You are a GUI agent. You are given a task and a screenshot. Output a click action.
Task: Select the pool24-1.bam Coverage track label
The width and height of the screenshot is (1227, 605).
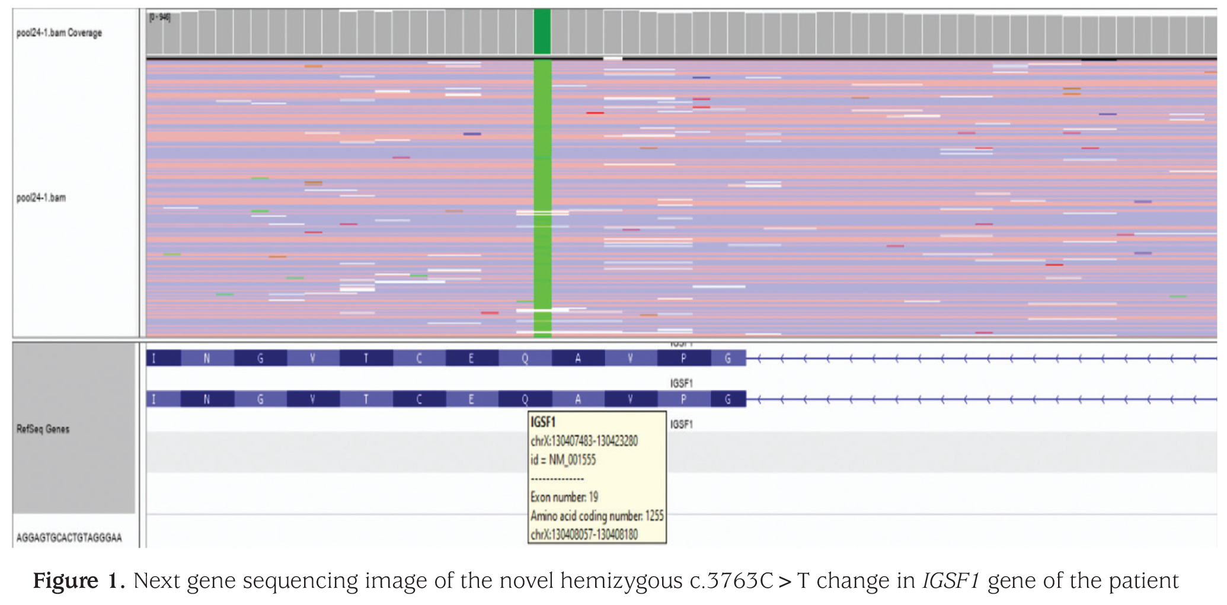click(59, 33)
